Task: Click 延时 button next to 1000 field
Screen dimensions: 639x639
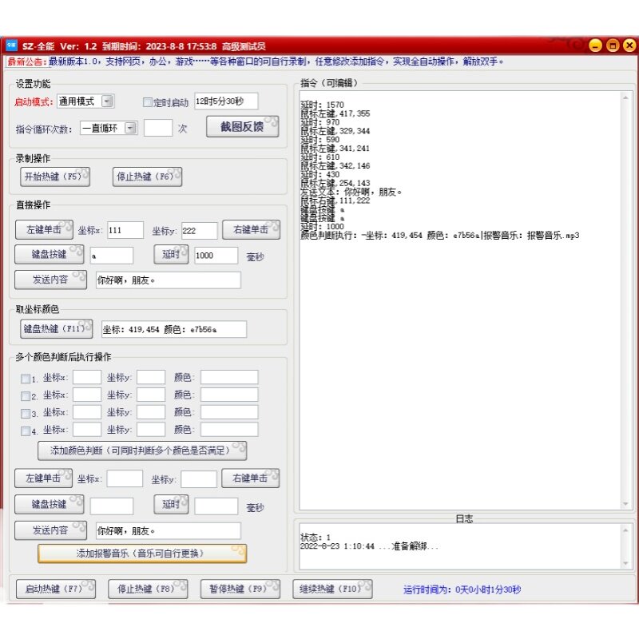Action: click(171, 254)
